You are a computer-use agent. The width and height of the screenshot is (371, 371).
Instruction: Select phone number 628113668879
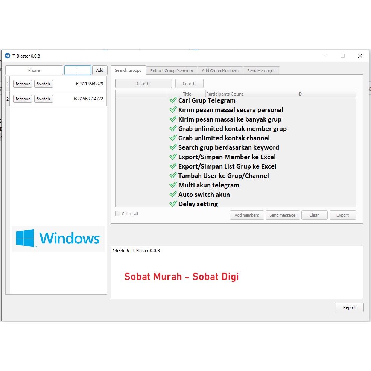90,84
